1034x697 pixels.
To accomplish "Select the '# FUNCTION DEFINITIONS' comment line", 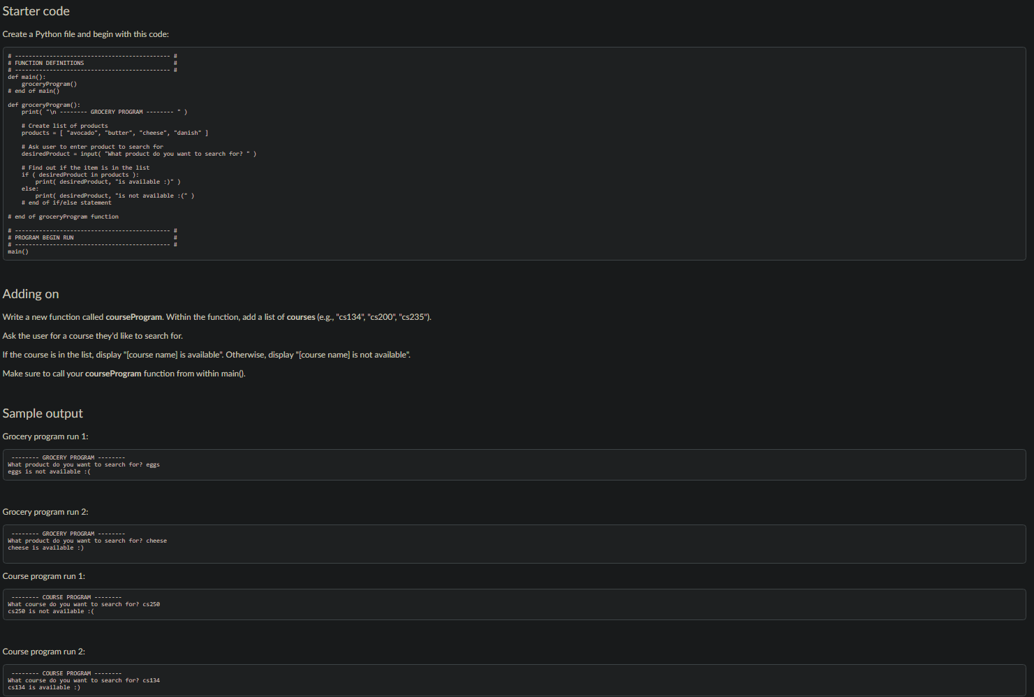I will [92, 63].
